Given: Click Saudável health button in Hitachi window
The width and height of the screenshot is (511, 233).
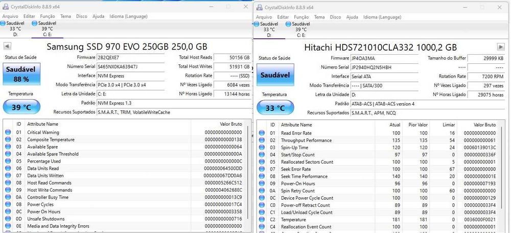Looking at the screenshot, I should click(275, 75).
